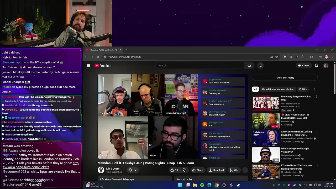Reload the page in Chrome

point(98,57)
